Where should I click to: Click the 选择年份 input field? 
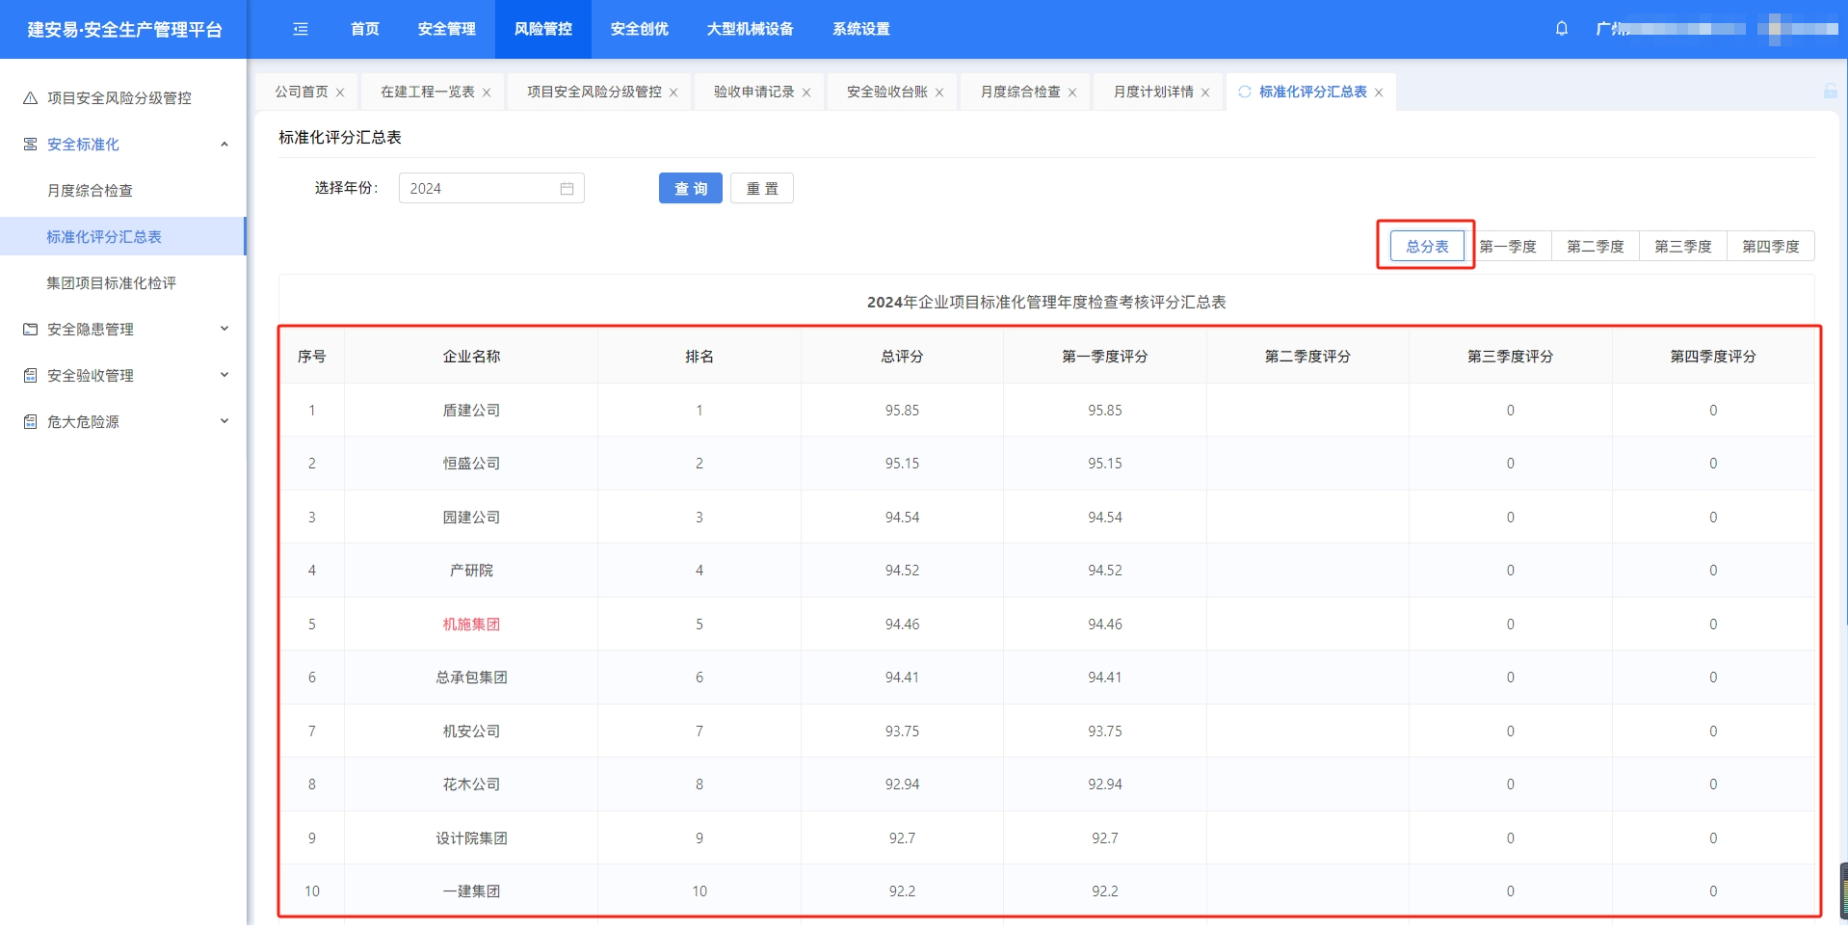(482, 189)
